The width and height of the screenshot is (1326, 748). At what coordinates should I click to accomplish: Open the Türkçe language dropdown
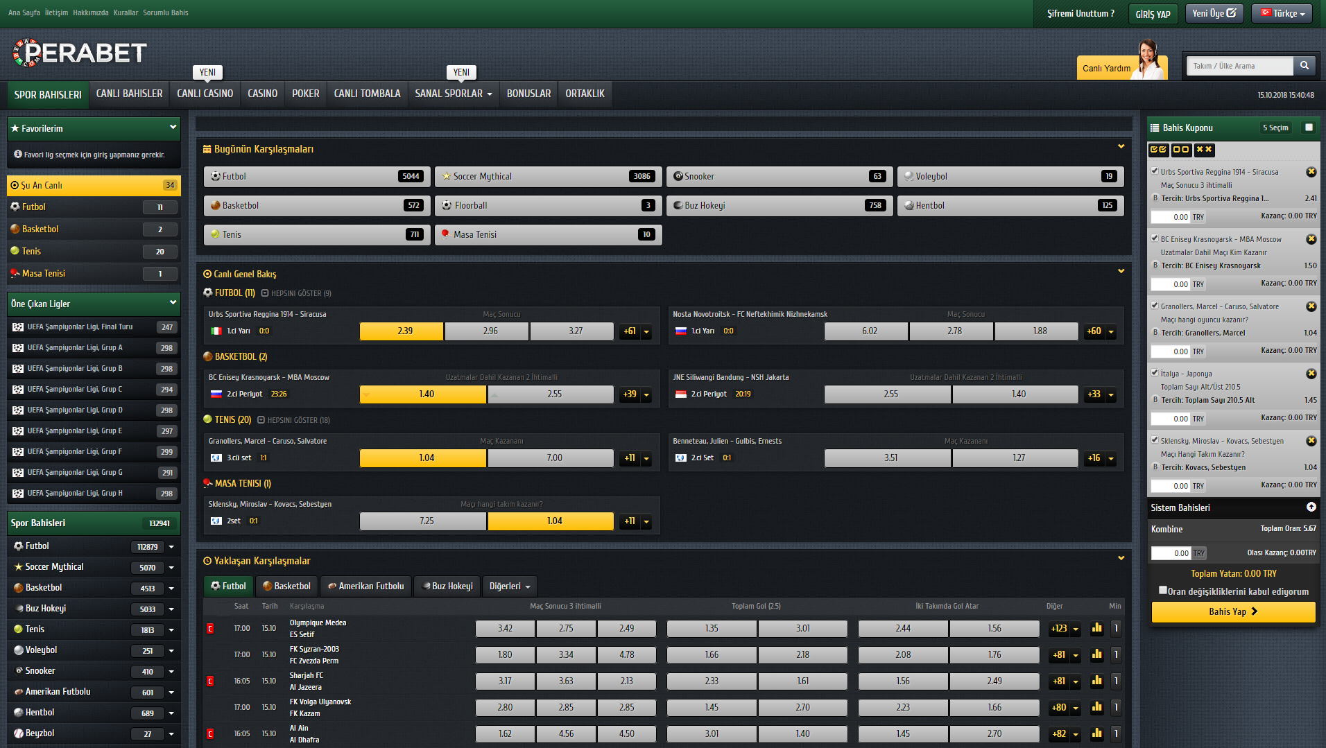[x=1282, y=13]
